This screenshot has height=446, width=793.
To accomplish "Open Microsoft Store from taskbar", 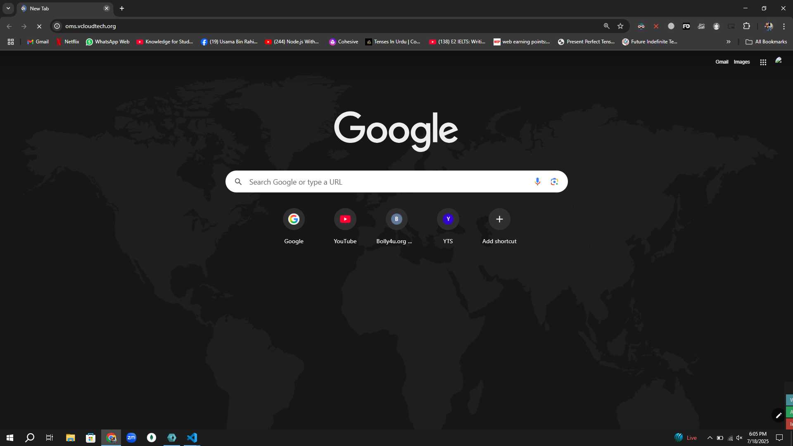I will (90, 438).
